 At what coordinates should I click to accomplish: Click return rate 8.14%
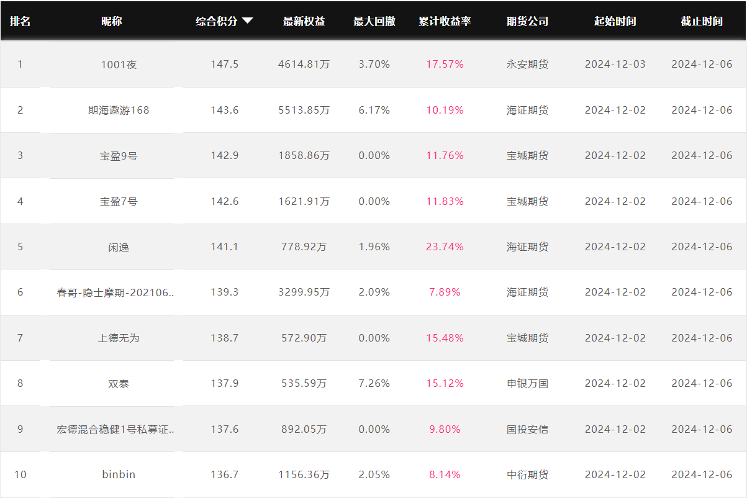coord(445,474)
